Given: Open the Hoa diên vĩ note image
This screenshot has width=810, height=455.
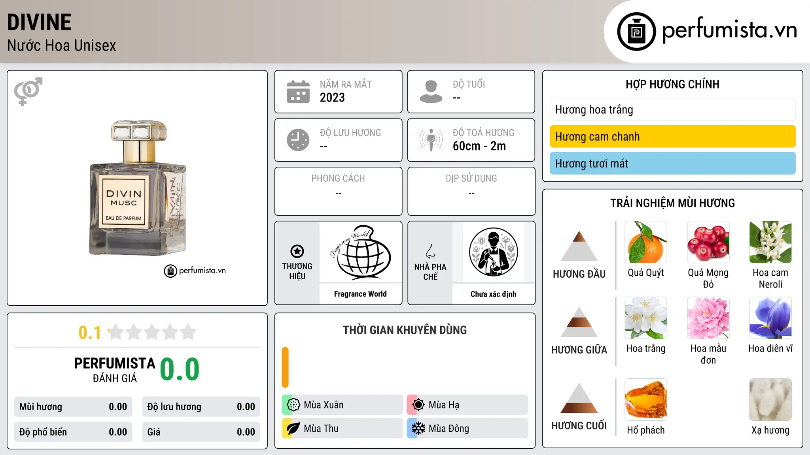Looking at the screenshot, I should pyautogui.click(x=770, y=318).
